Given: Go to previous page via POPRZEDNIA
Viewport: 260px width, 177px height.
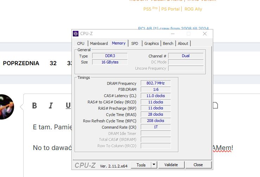Looking at the screenshot, I should [x=21, y=63].
